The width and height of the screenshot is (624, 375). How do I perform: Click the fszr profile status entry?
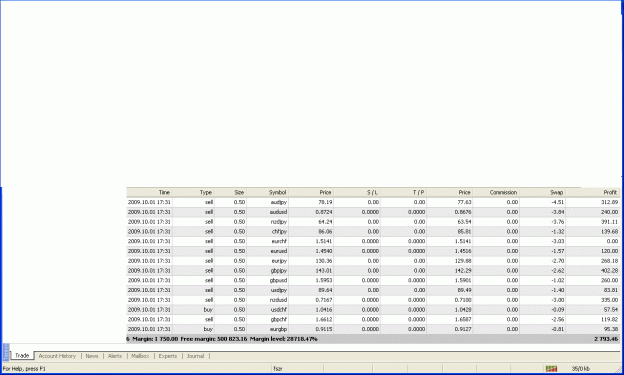click(278, 369)
